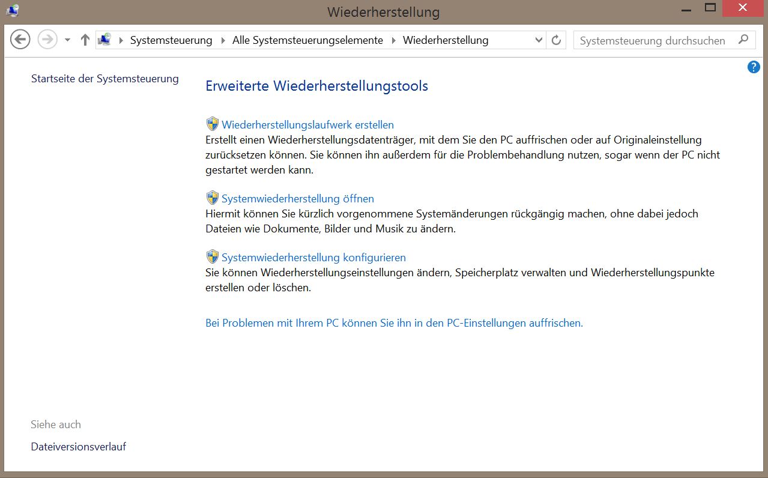Screen dimensions: 768x478
Task: Select Systemsteuerung in the breadcrumb
Action: [171, 40]
